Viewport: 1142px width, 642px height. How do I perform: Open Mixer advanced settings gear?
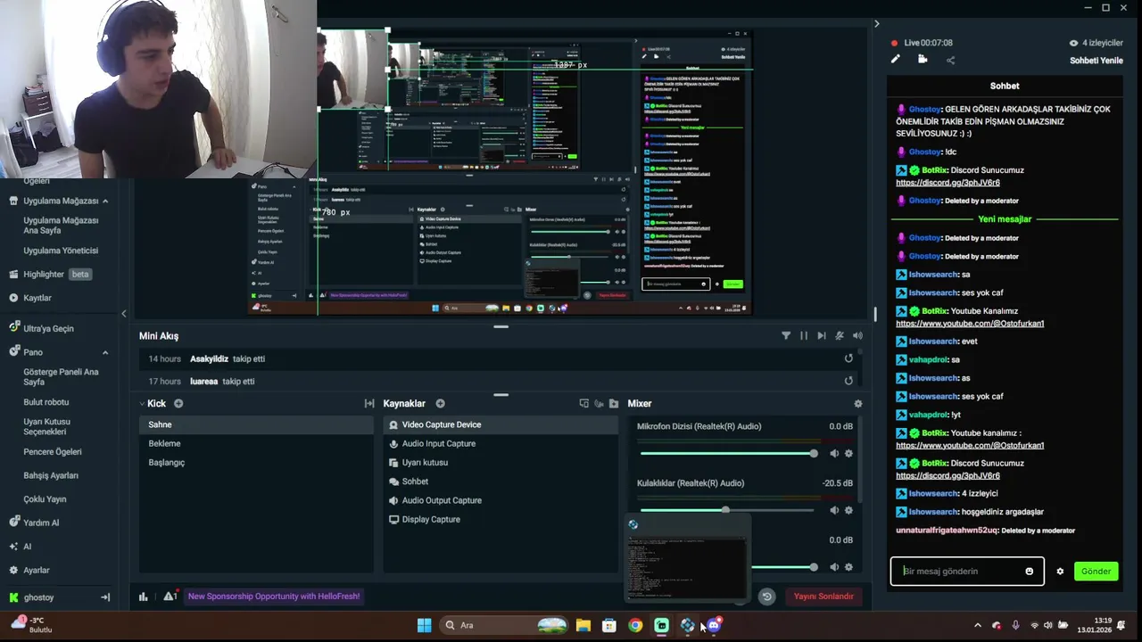858,404
